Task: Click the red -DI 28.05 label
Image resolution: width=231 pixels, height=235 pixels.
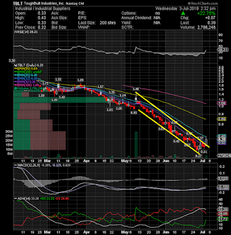Action: pyautogui.click(x=62, y=199)
